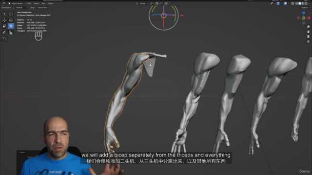Choose the Move tool in toolbar
The height and width of the screenshot is (175, 312).
[4, 20]
